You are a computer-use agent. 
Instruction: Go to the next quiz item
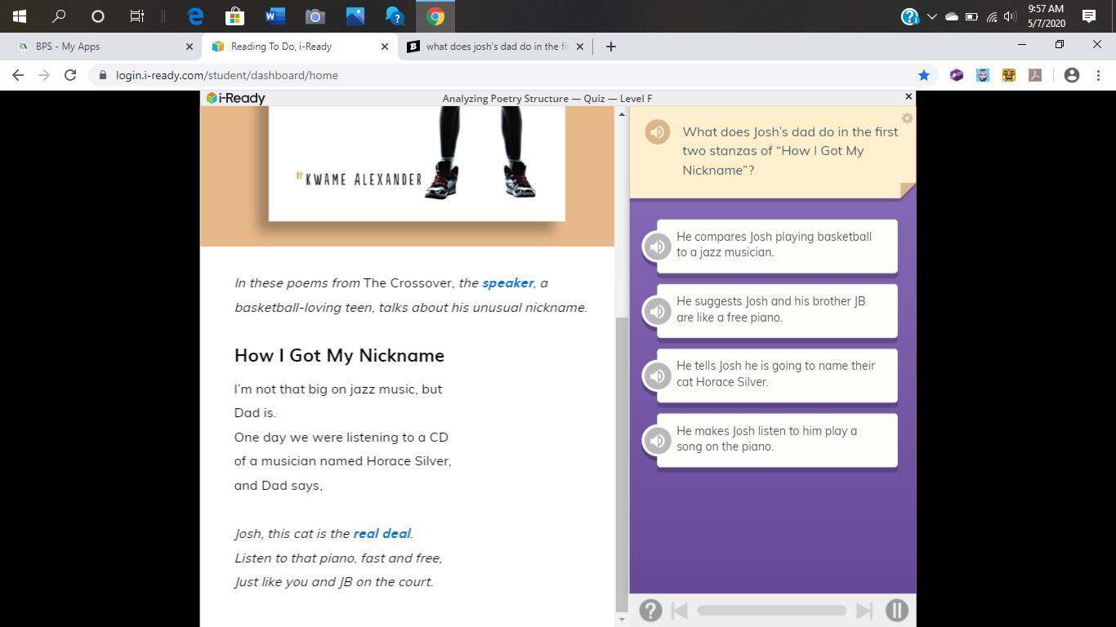pos(864,611)
